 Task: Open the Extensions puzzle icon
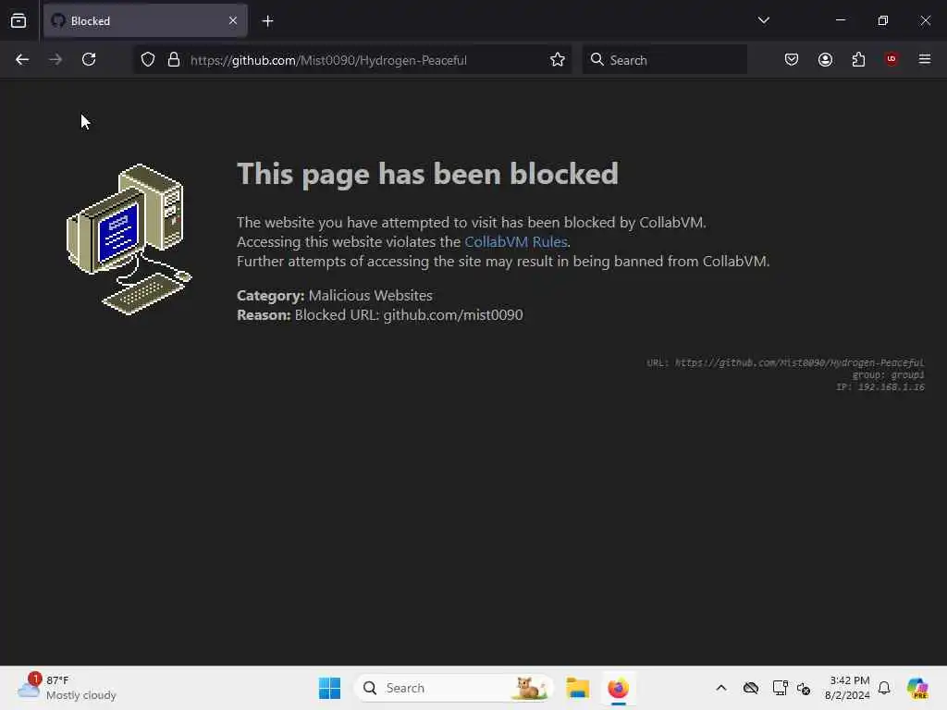point(858,59)
